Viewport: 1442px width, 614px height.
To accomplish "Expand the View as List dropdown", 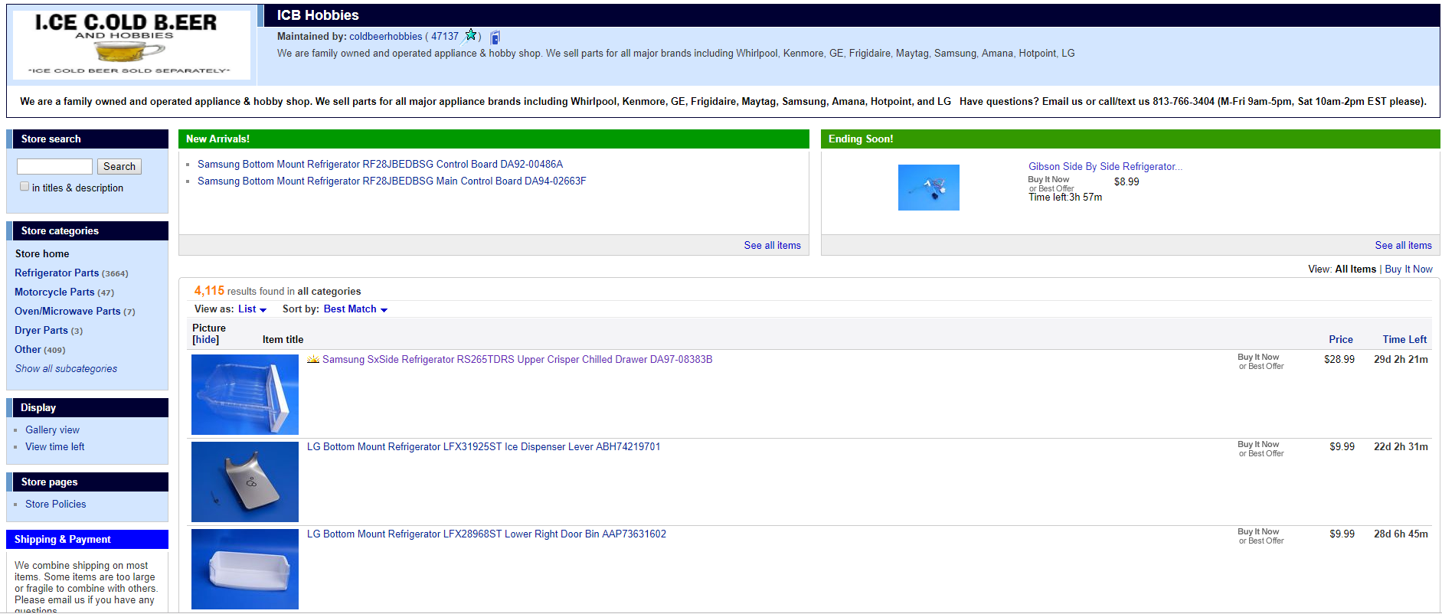I will click(x=252, y=309).
